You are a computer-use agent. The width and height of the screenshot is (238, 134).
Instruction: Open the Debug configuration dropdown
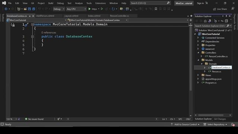(59, 9)
